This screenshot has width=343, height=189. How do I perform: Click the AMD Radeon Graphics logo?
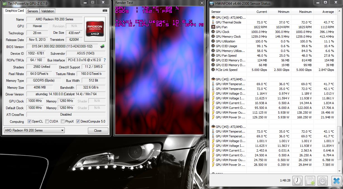(95, 29)
